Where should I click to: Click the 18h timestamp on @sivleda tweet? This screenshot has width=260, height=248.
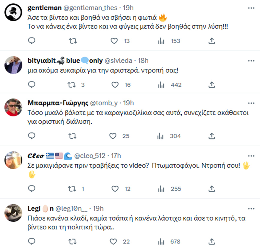pos(143,61)
